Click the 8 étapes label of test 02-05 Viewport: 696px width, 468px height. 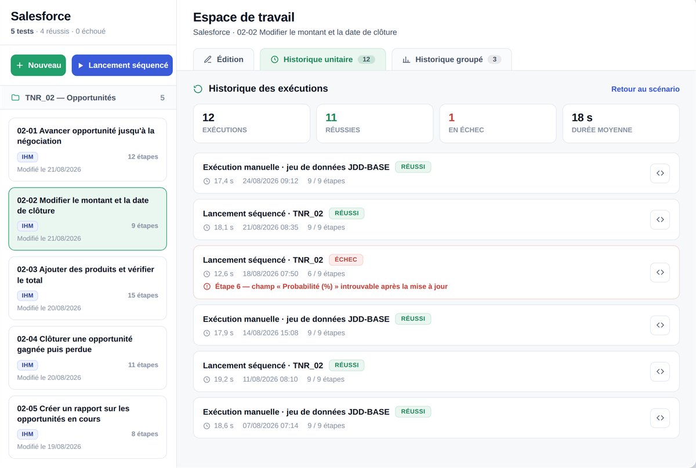(x=144, y=434)
